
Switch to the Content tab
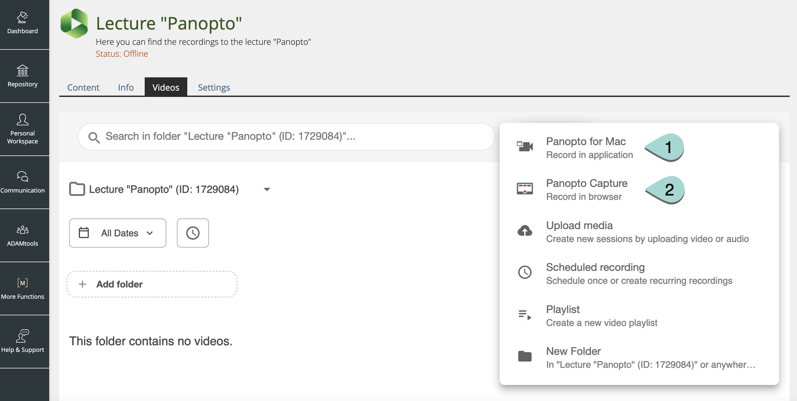coord(83,87)
